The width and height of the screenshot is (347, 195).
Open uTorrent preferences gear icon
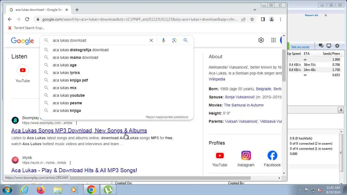(x=337, y=46)
